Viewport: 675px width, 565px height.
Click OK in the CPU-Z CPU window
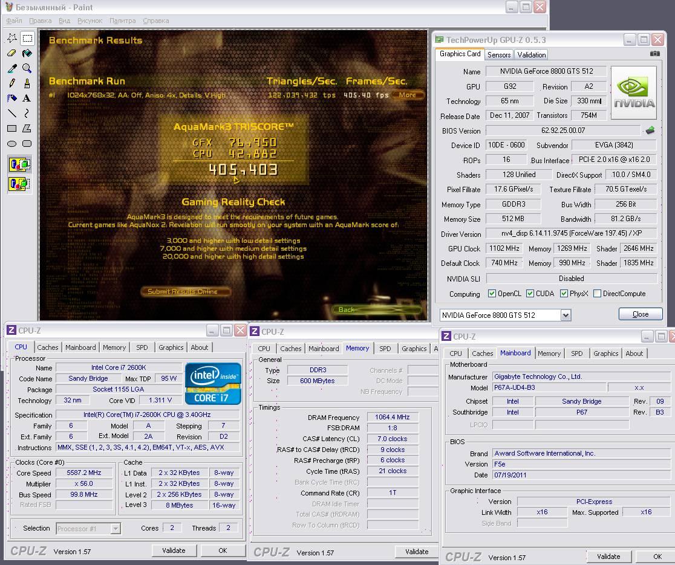[223, 551]
